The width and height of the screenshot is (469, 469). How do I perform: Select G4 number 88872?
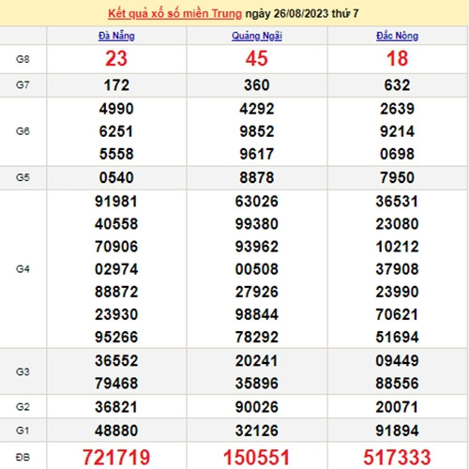click(x=116, y=292)
